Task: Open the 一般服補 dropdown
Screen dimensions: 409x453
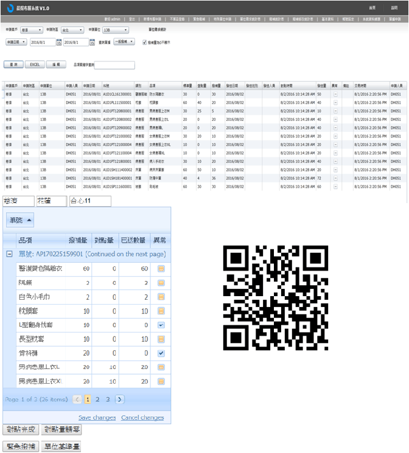Action: point(124,43)
